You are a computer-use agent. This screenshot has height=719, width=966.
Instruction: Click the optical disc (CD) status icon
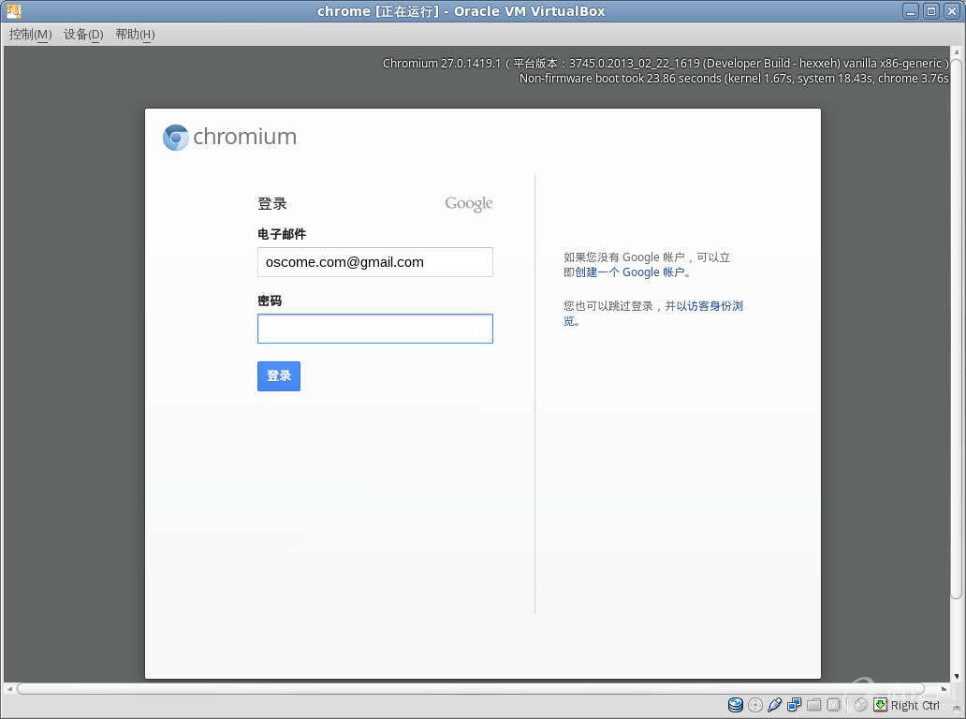[755, 705]
